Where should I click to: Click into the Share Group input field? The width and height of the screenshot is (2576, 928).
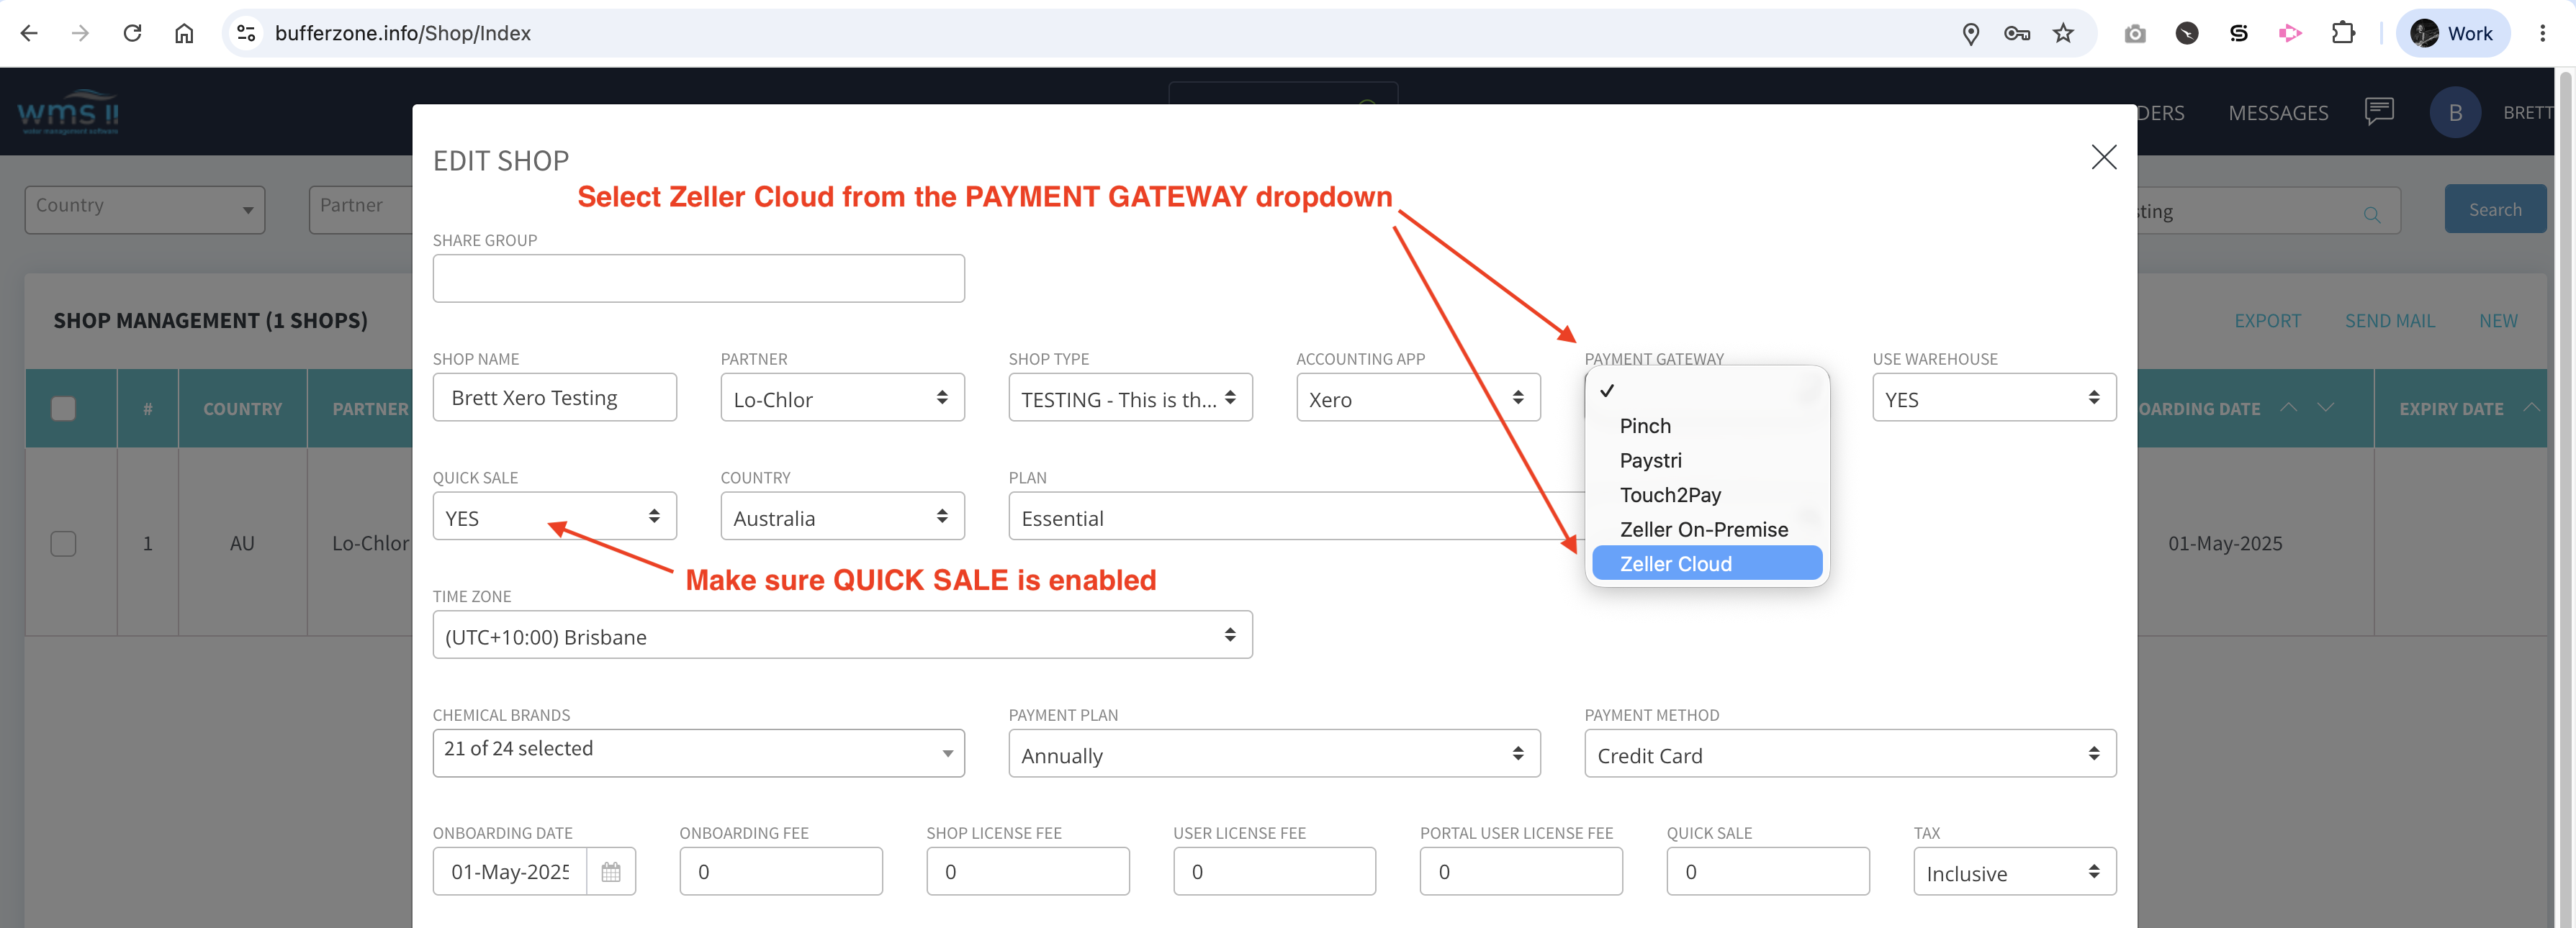tap(698, 278)
